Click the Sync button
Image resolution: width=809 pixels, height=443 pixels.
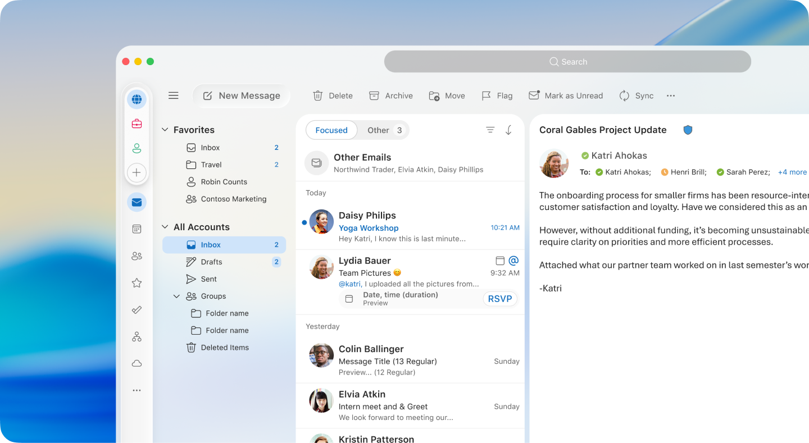click(636, 95)
